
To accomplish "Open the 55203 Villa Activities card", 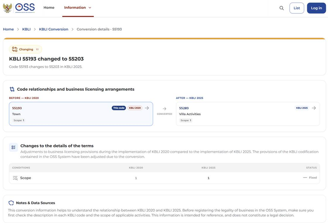I will point(248,114).
